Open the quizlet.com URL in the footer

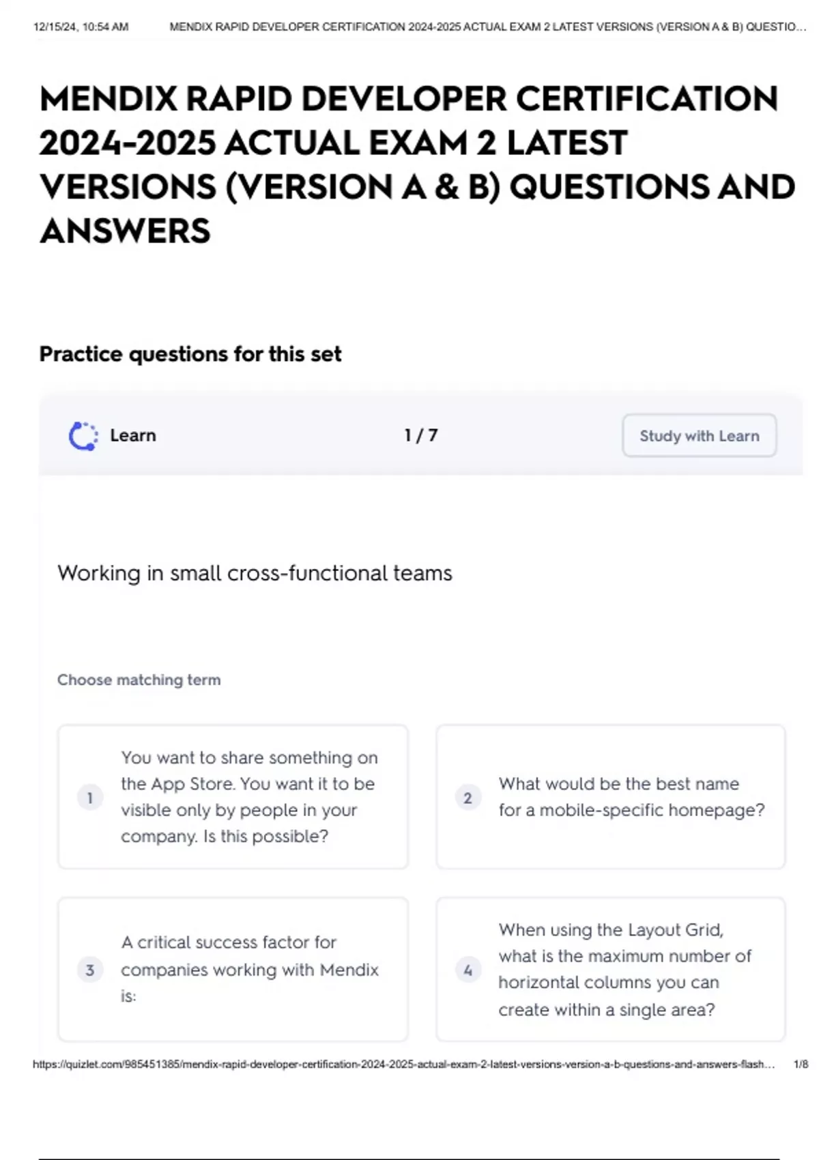(403, 1064)
